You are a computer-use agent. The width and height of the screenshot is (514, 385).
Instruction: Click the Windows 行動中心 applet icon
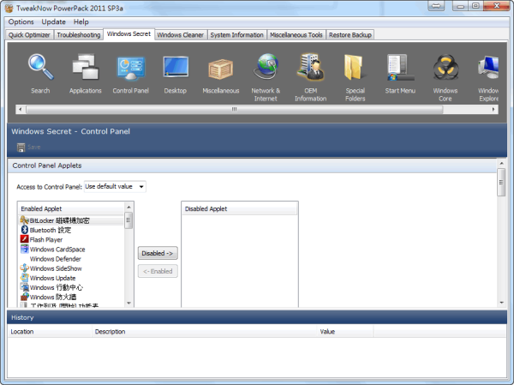pyautogui.click(x=25, y=287)
